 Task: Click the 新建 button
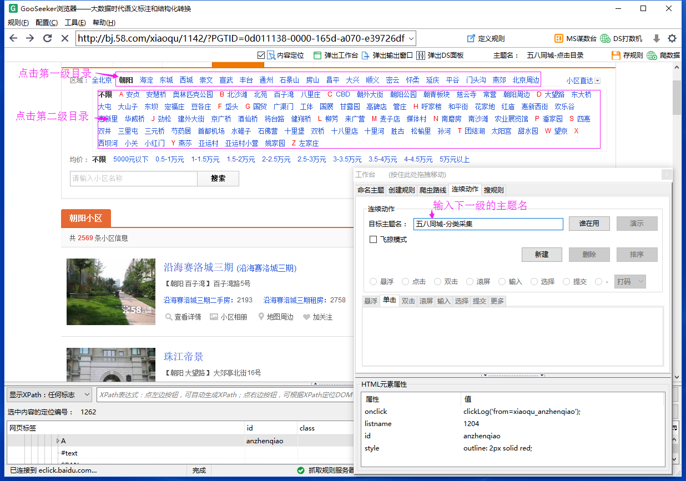pyautogui.click(x=542, y=255)
